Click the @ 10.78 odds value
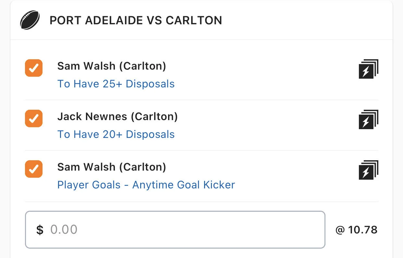 [x=356, y=230]
